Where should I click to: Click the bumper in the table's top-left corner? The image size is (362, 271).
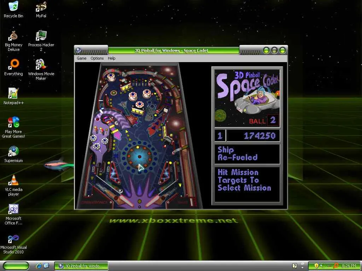coord(111,77)
